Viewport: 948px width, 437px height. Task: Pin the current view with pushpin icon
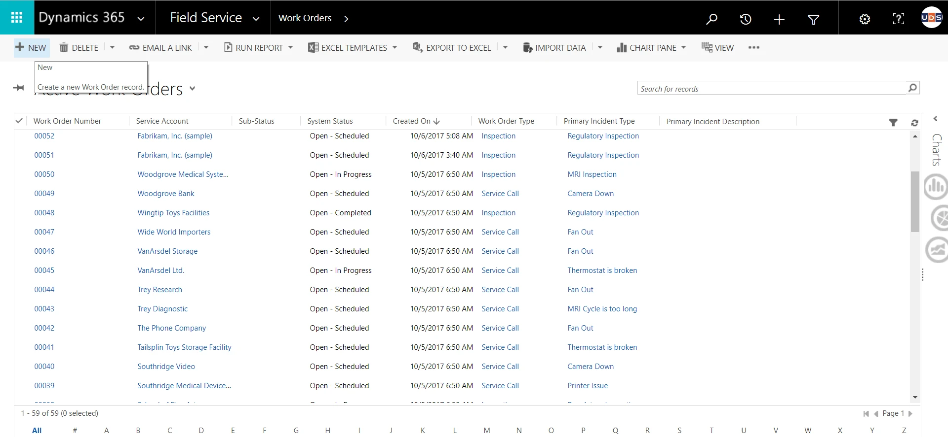pyautogui.click(x=18, y=88)
